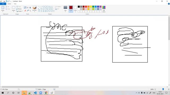
Task: Expand the Paste options dropdown
Action: coord(3,11)
